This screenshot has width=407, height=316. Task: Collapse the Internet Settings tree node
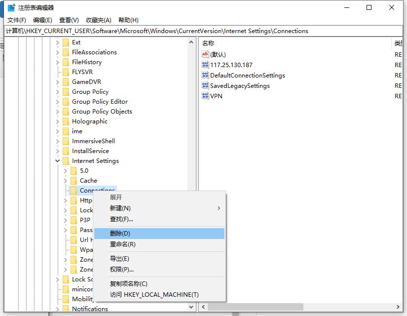[58, 160]
